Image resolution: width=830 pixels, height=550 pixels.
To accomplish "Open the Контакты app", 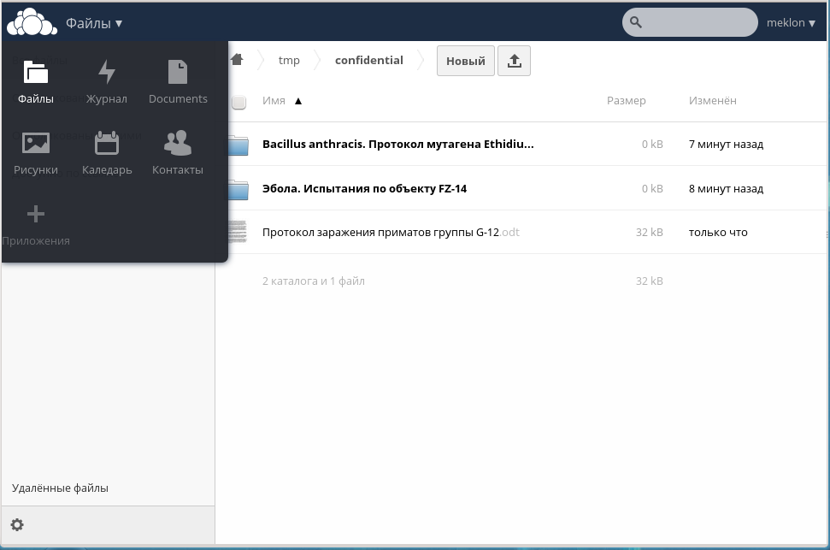I will pyautogui.click(x=177, y=152).
